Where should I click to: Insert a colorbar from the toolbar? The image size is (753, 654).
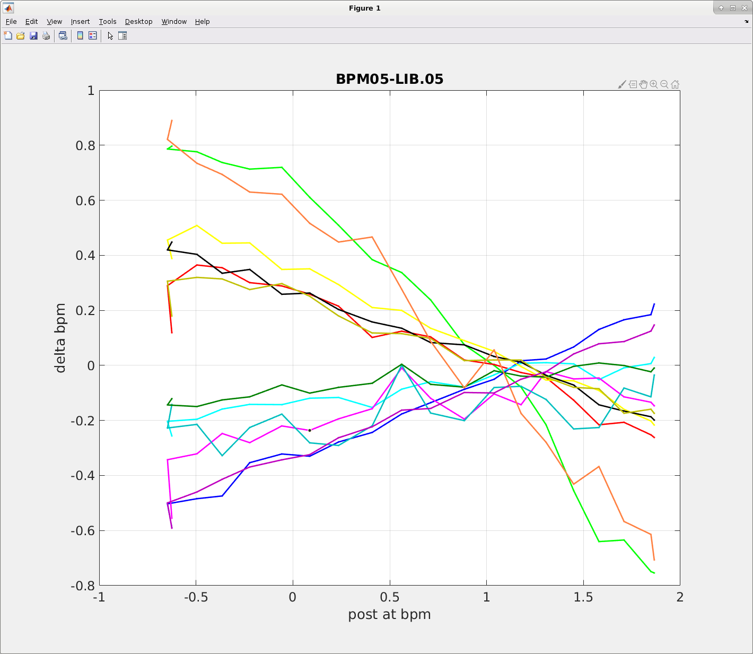coord(80,36)
